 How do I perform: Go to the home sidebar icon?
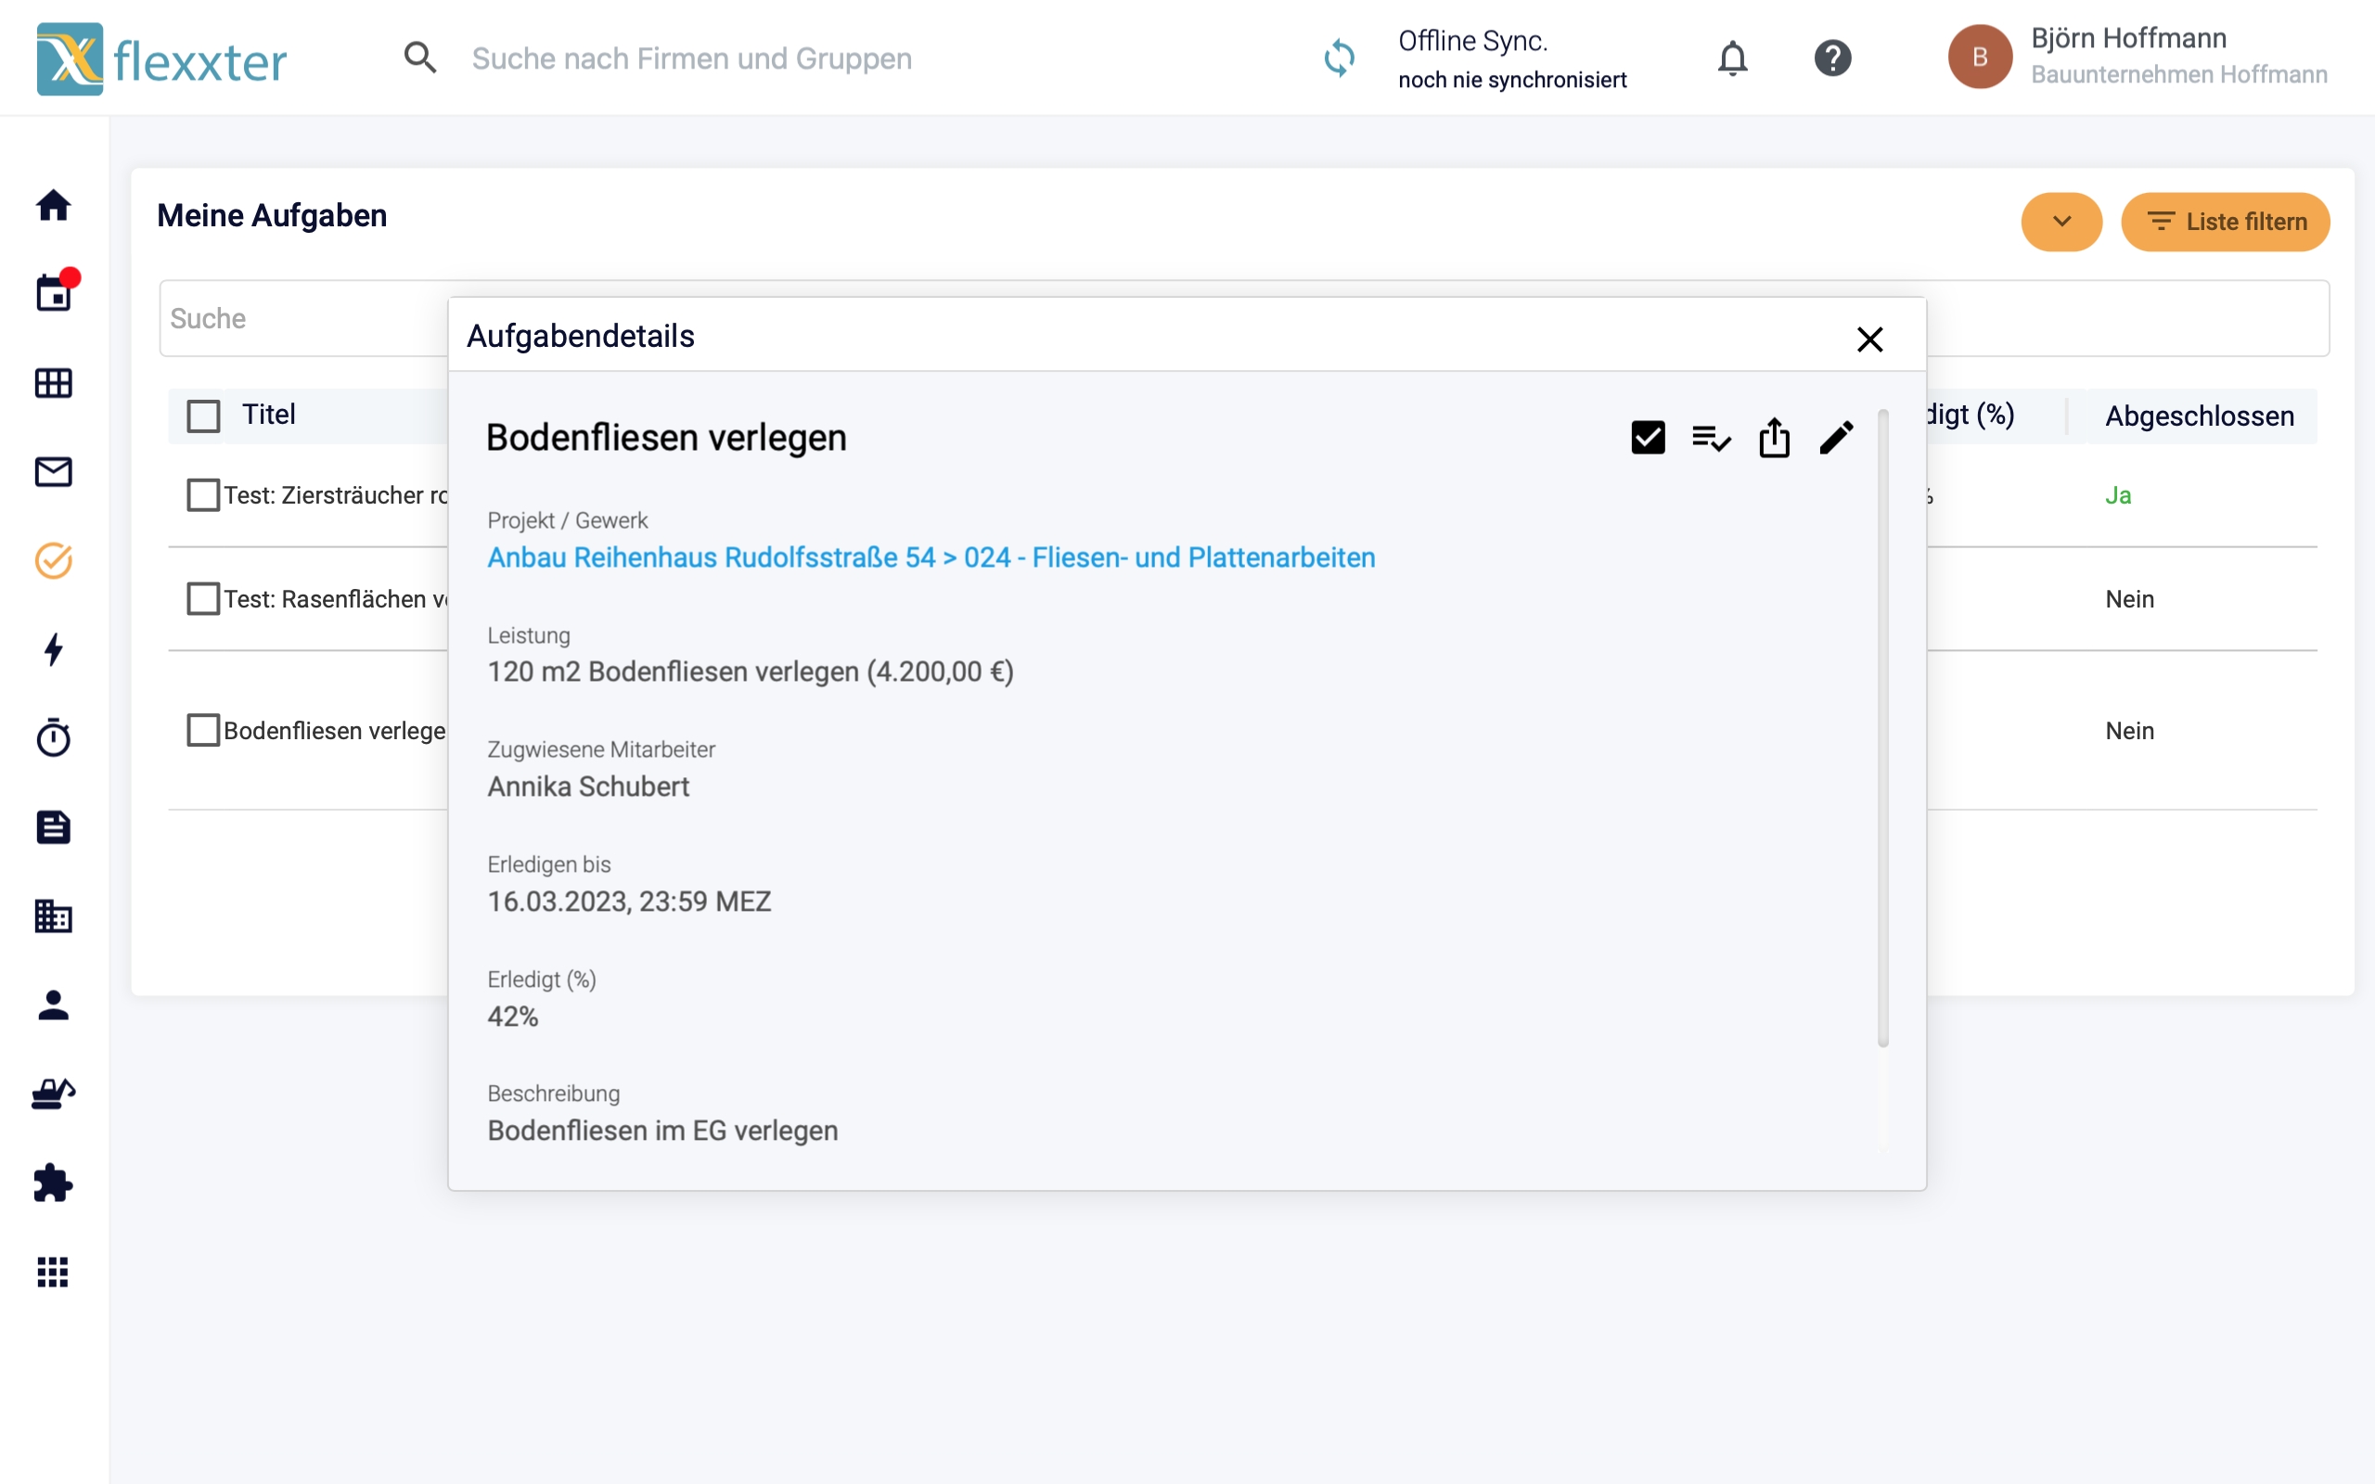point(54,205)
